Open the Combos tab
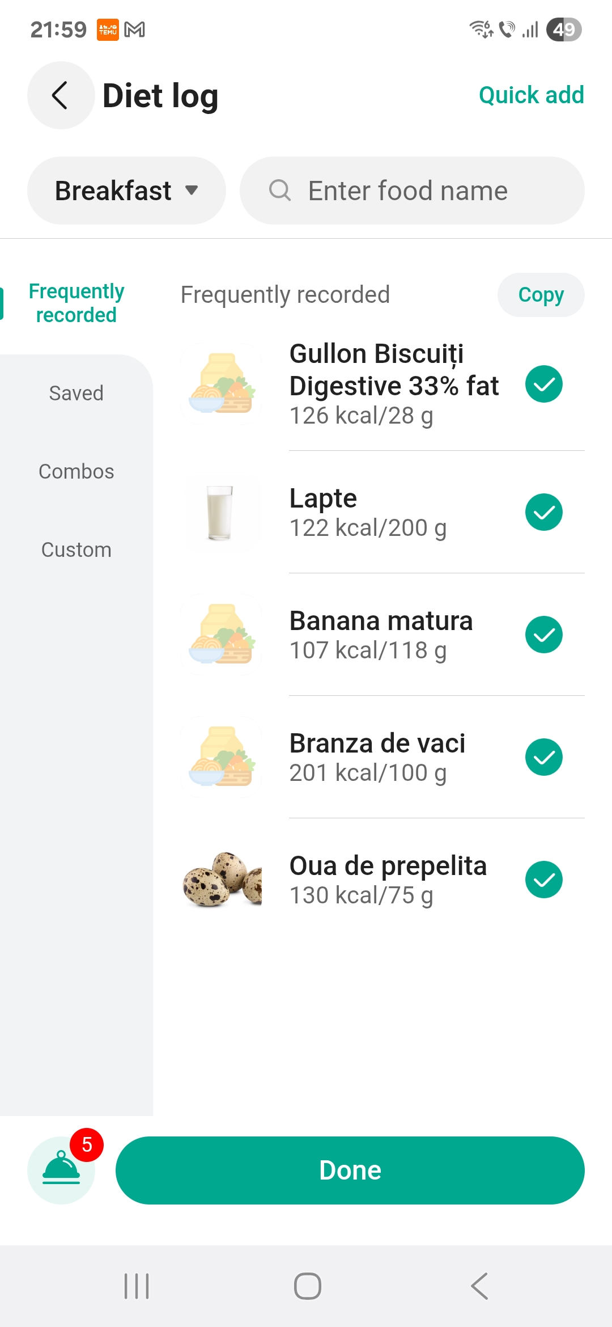This screenshot has height=1327, width=612. click(76, 471)
